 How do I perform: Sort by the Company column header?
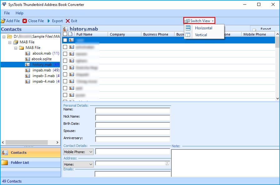pos(125,34)
